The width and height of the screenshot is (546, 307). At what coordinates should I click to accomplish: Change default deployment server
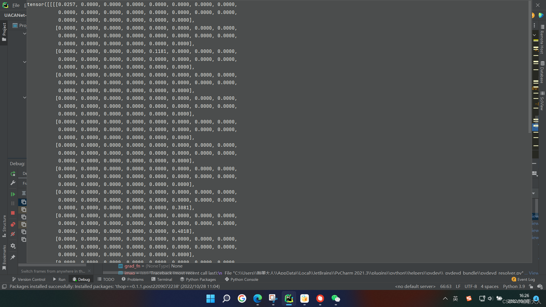point(415,287)
